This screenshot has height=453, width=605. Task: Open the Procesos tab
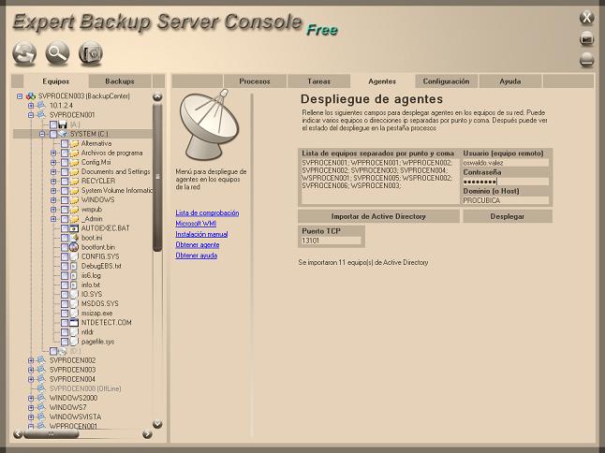(x=255, y=81)
